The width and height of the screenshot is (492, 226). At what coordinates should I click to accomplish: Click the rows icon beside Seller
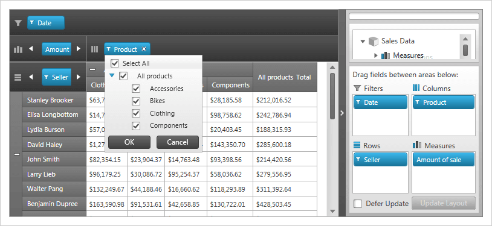point(18,77)
